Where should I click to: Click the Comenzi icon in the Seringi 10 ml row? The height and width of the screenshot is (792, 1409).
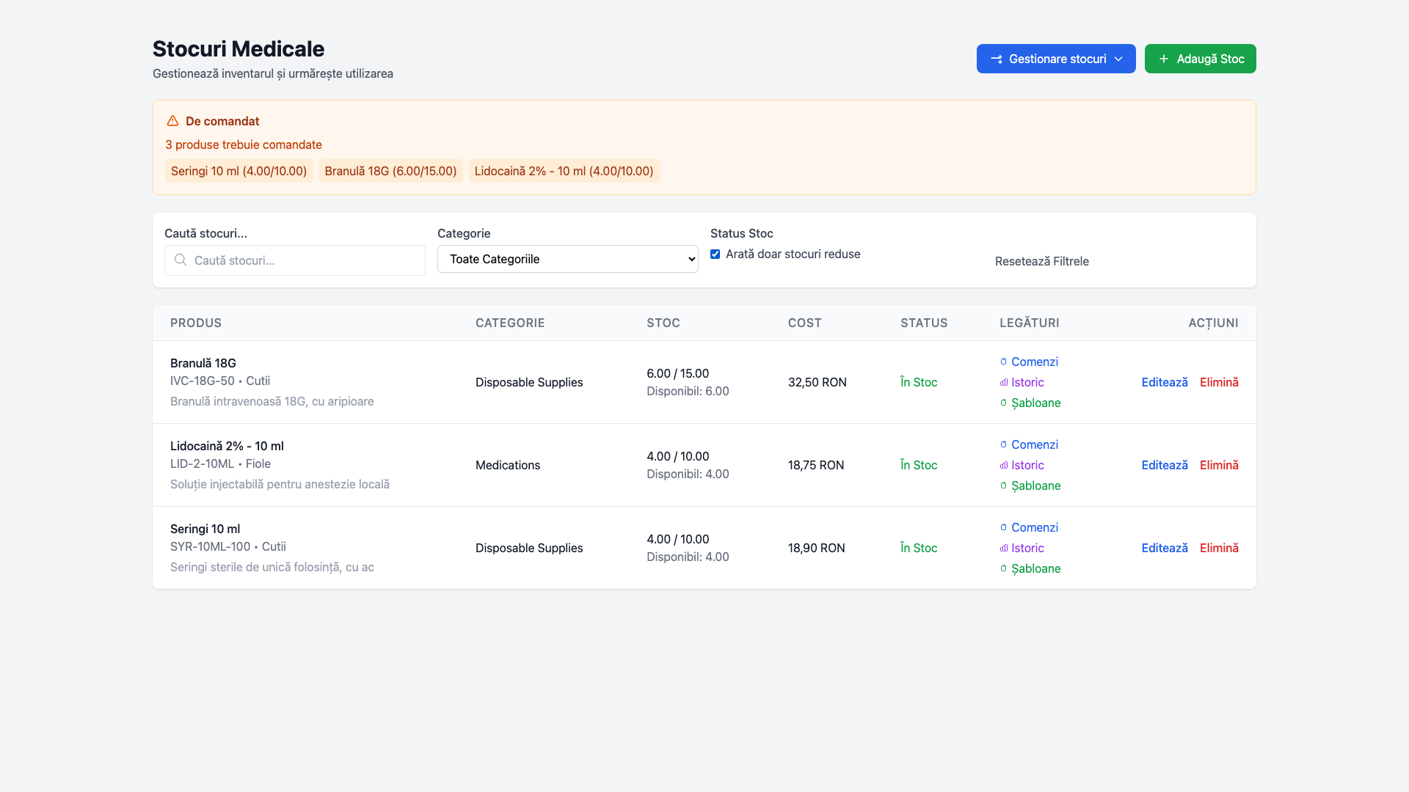click(x=1003, y=527)
